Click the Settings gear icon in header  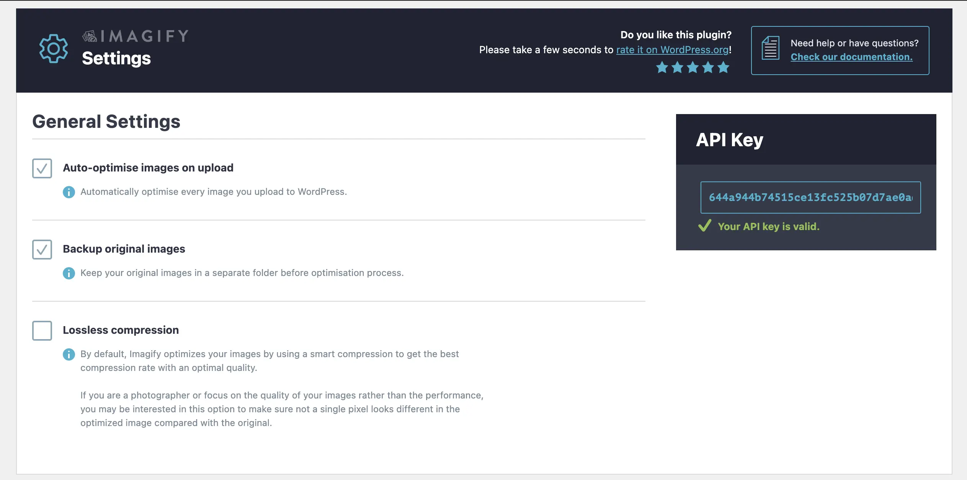(54, 49)
